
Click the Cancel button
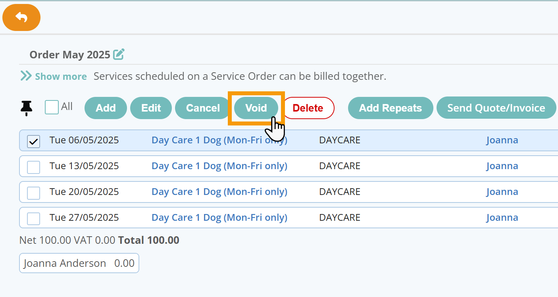tap(203, 108)
